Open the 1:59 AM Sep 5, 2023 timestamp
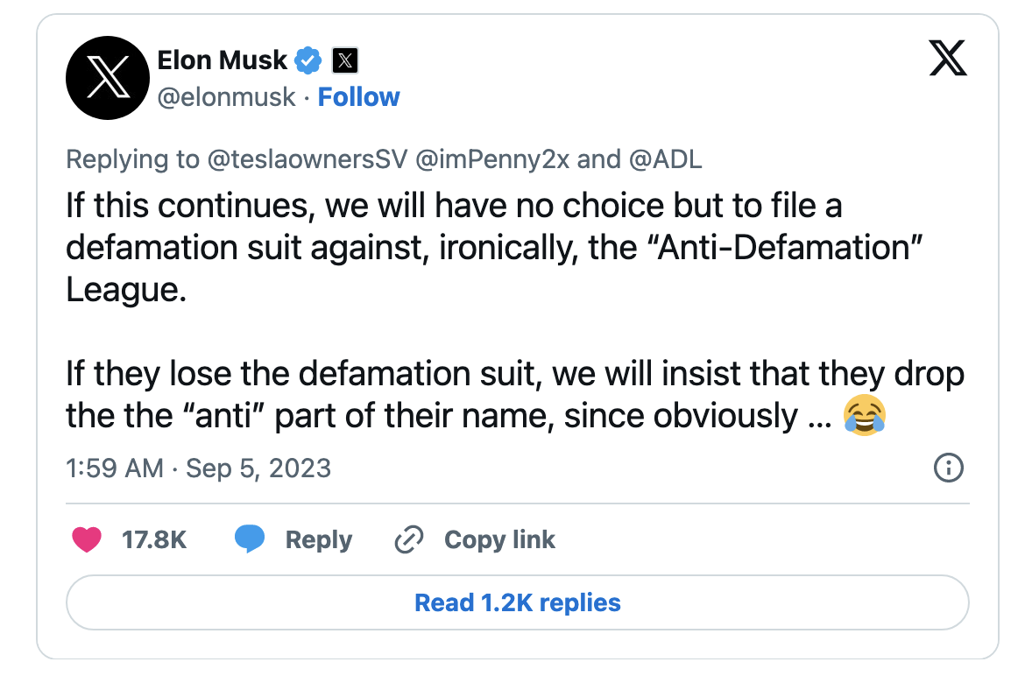Image resolution: width=1018 pixels, height=676 pixels. pyautogui.click(x=198, y=468)
